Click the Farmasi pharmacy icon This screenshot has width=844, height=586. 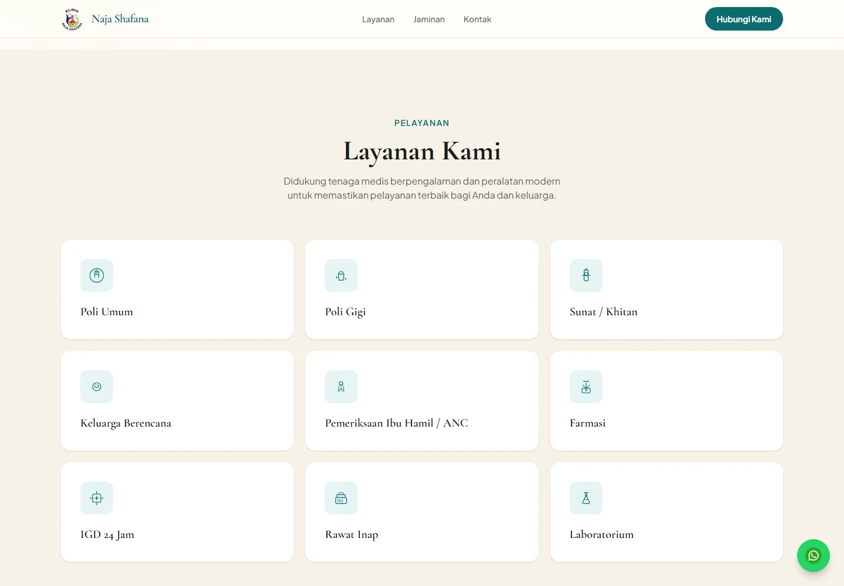(586, 387)
